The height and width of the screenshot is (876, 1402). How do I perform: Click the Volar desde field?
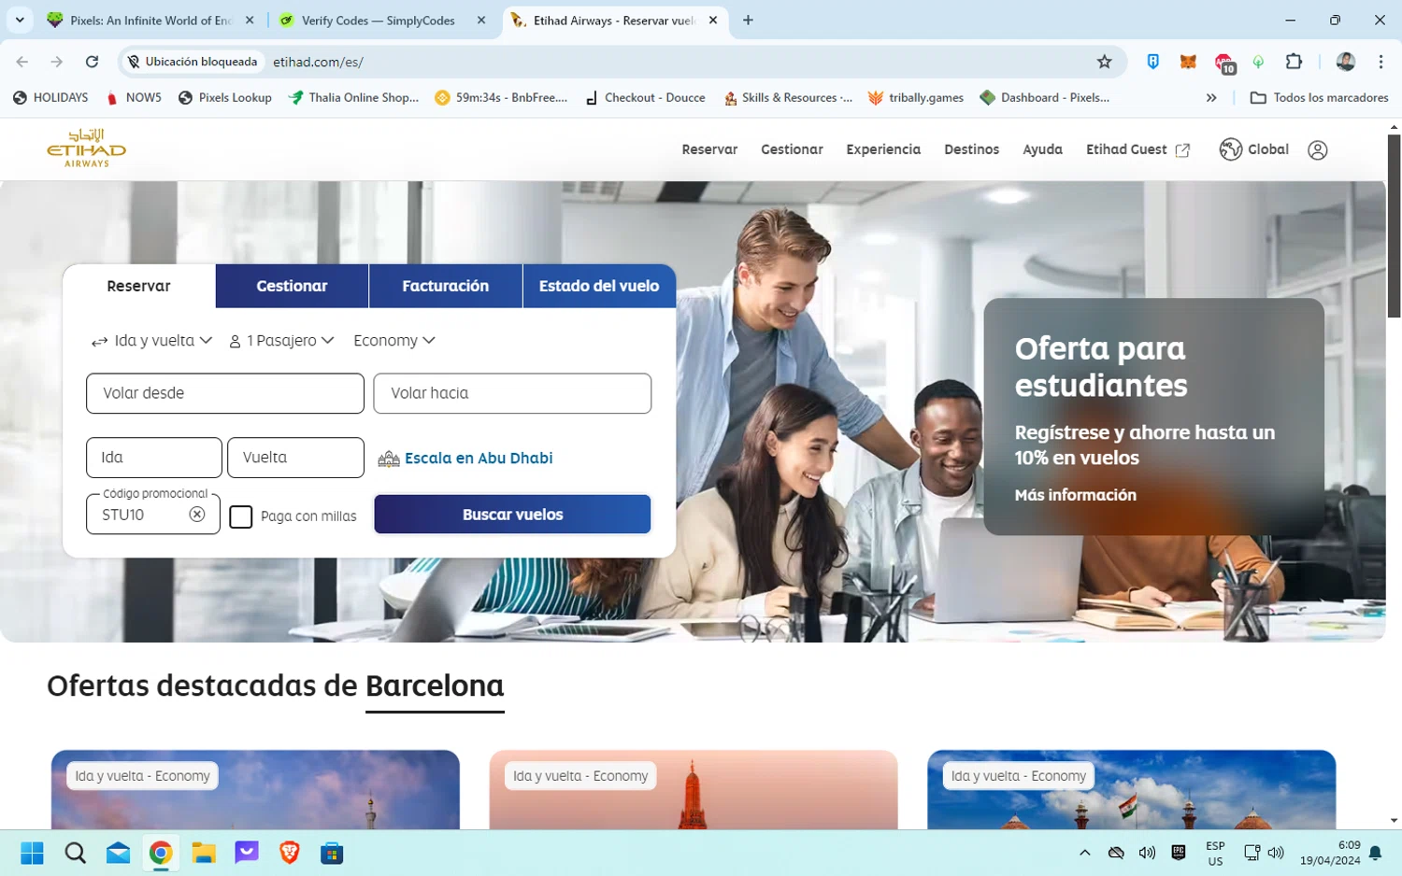pyautogui.click(x=225, y=393)
